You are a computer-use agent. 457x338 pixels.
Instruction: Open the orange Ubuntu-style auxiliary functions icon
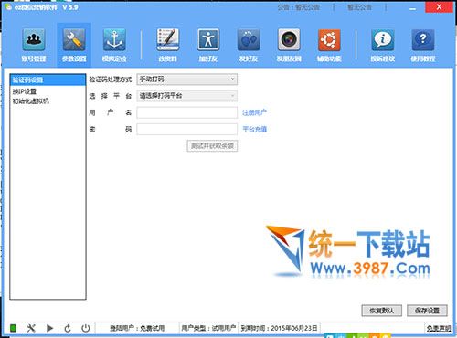click(329, 40)
